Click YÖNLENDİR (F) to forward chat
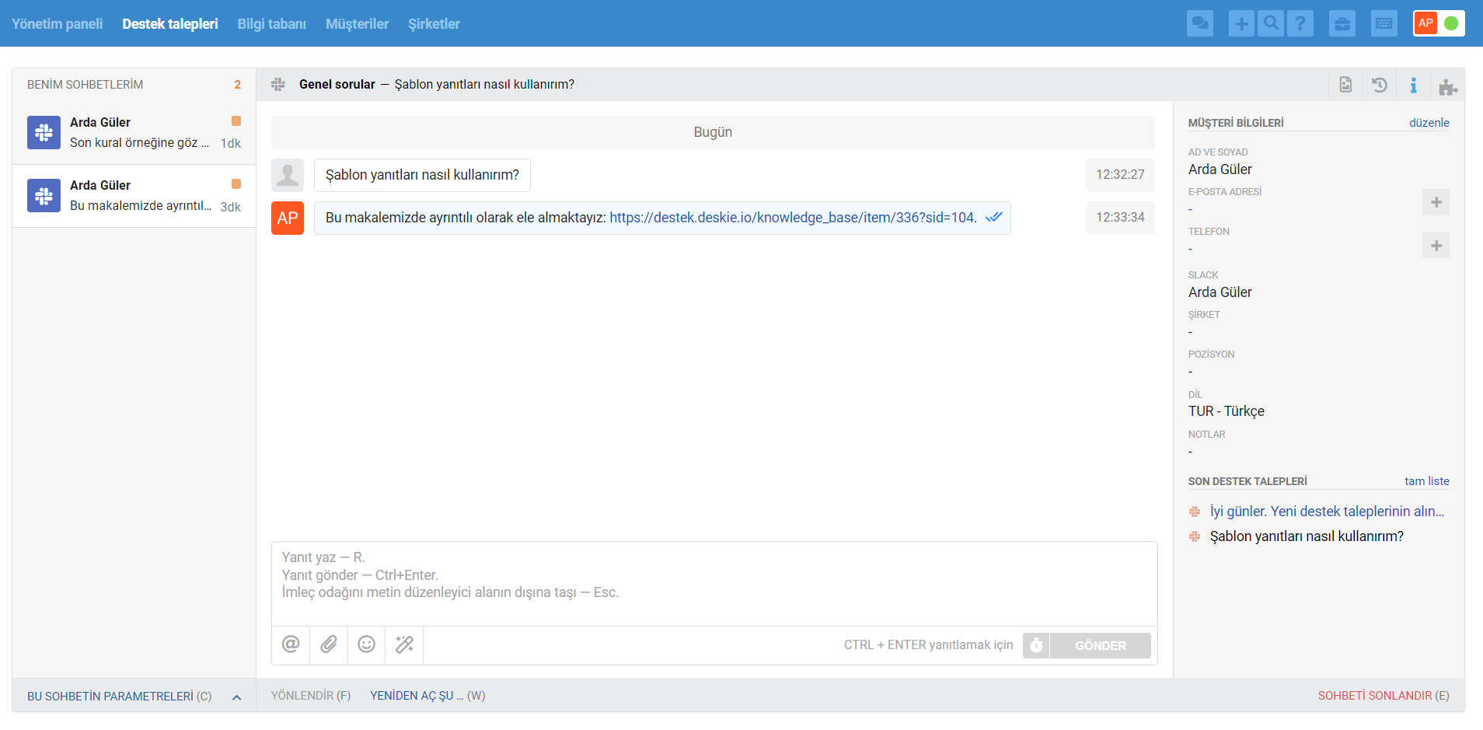The height and width of the screenshot is (730, 1483). click(x=311, y=696)
